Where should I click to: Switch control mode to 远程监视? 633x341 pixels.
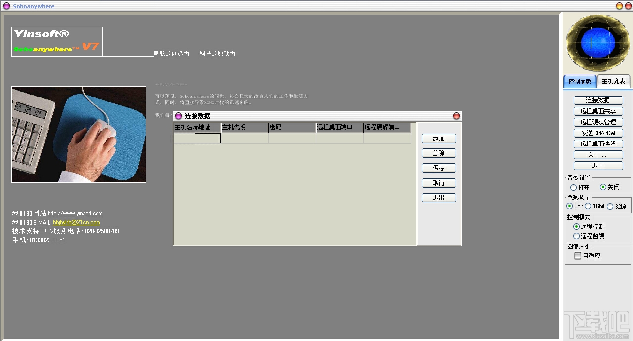click(577, 236)
